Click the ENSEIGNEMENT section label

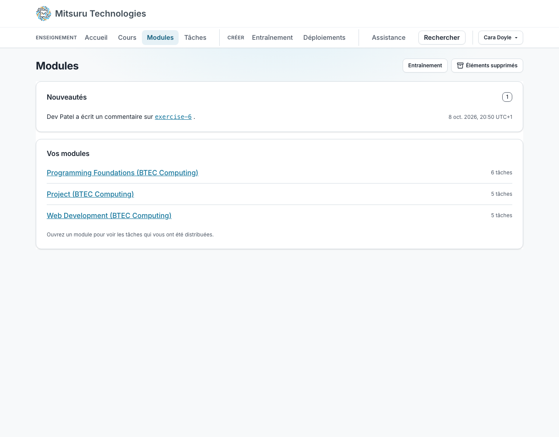56,38
